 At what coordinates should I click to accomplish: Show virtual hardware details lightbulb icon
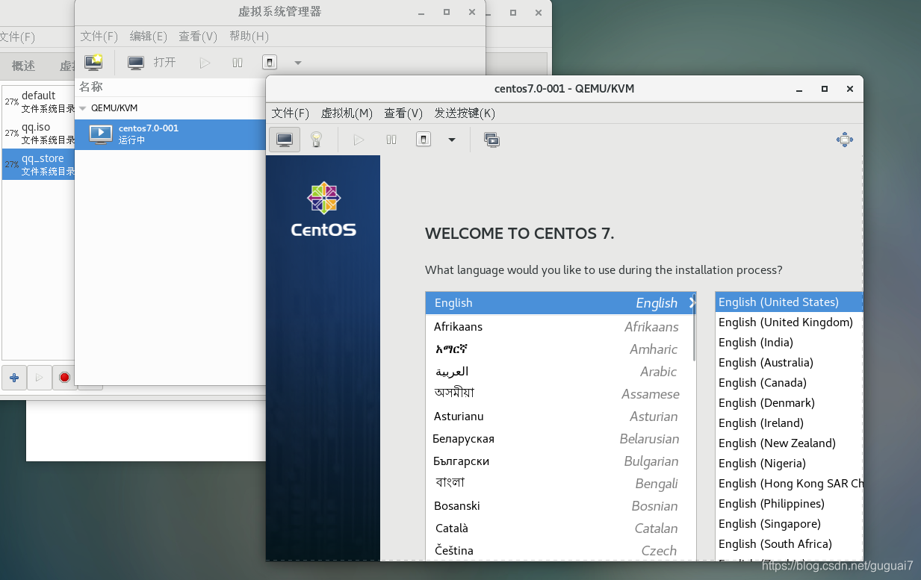[x=316, y=140]
